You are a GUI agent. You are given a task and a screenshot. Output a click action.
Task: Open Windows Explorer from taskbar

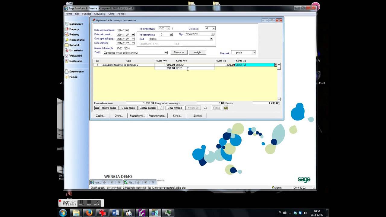click(76, 213)
